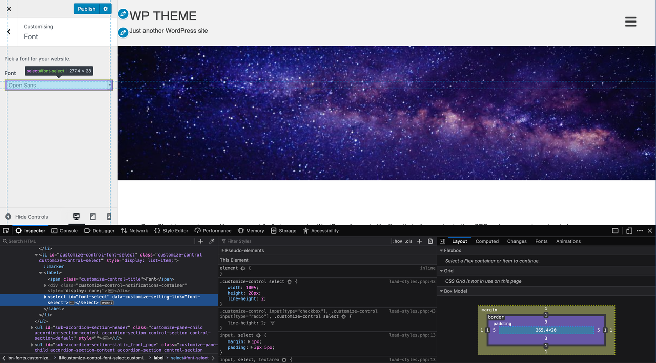
Task: Open the Style Editor tab
Action: coord(171,231)
